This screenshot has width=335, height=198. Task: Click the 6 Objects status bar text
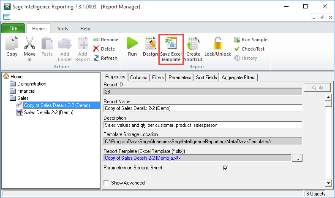point(316,193)
